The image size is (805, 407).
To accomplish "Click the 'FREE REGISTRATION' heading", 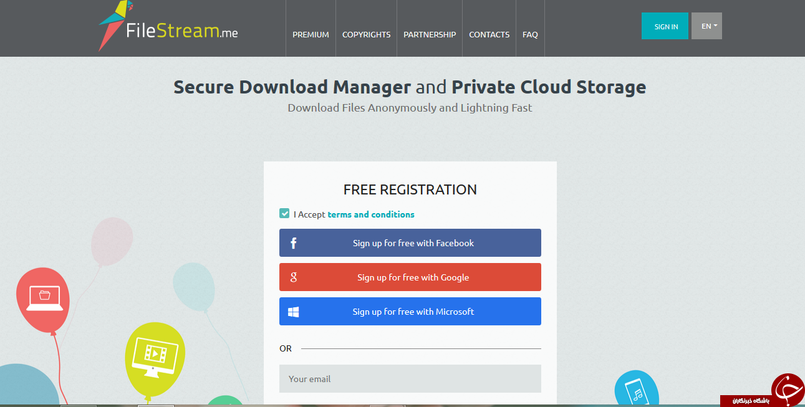I will click(x=410, y=189).
